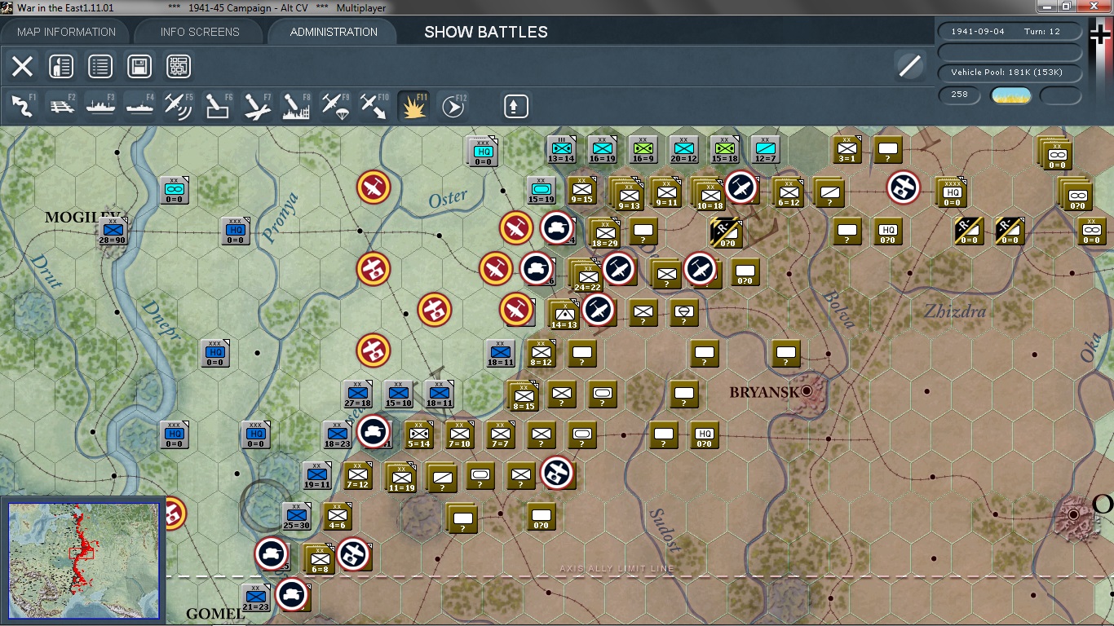Screen dimensions: 1114x626
Task: Open the Administration tab
Action: 334,32
